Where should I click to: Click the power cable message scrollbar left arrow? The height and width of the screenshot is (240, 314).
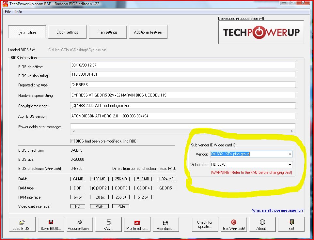74,131
